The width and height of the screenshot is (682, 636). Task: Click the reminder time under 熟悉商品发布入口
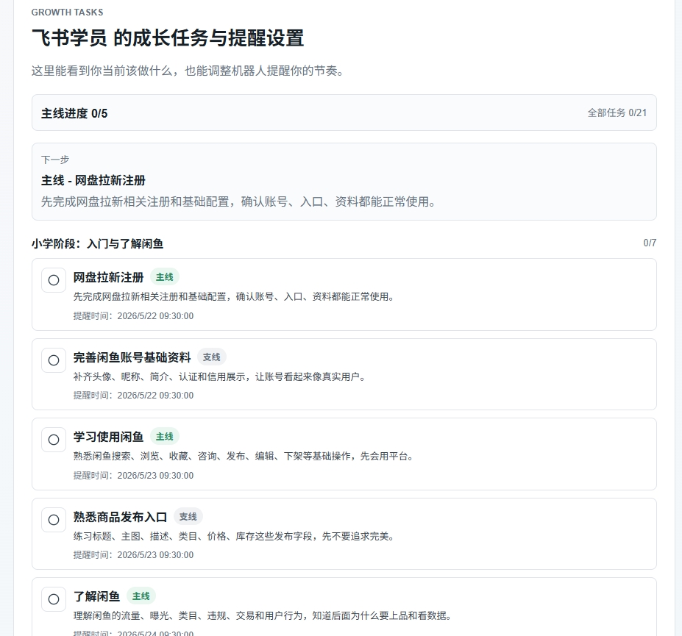133,555
